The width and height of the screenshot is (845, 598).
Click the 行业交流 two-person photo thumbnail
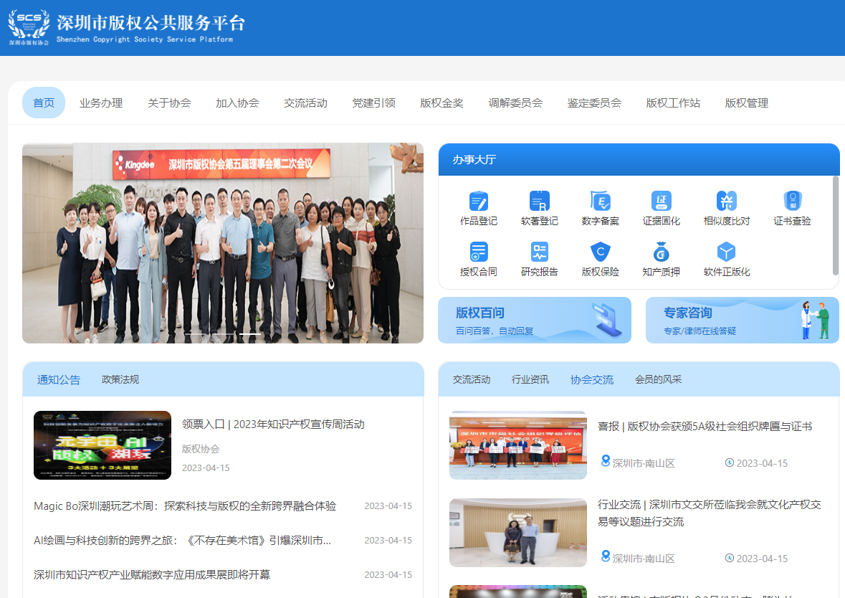pos(518,533)
